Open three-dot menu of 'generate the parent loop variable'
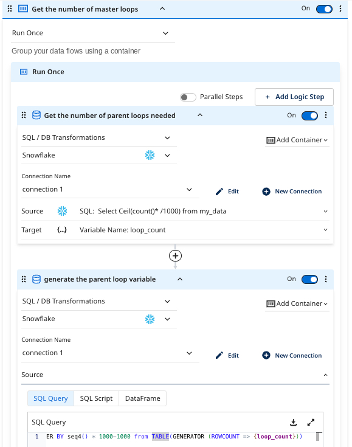Screen dimensions: 352x447 tap(326, 279)
